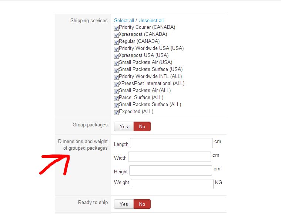Viewport: 281px width, 214px height.
Task: Set Group packages to No
Action: pyautogui.click(x=142, y=126)
